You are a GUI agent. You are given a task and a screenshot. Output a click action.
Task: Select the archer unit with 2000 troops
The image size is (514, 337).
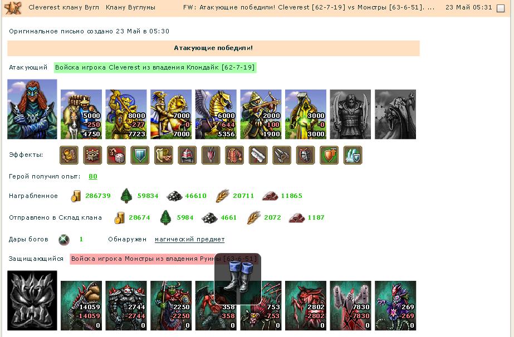pyautogui.click(x=261, y=115)
